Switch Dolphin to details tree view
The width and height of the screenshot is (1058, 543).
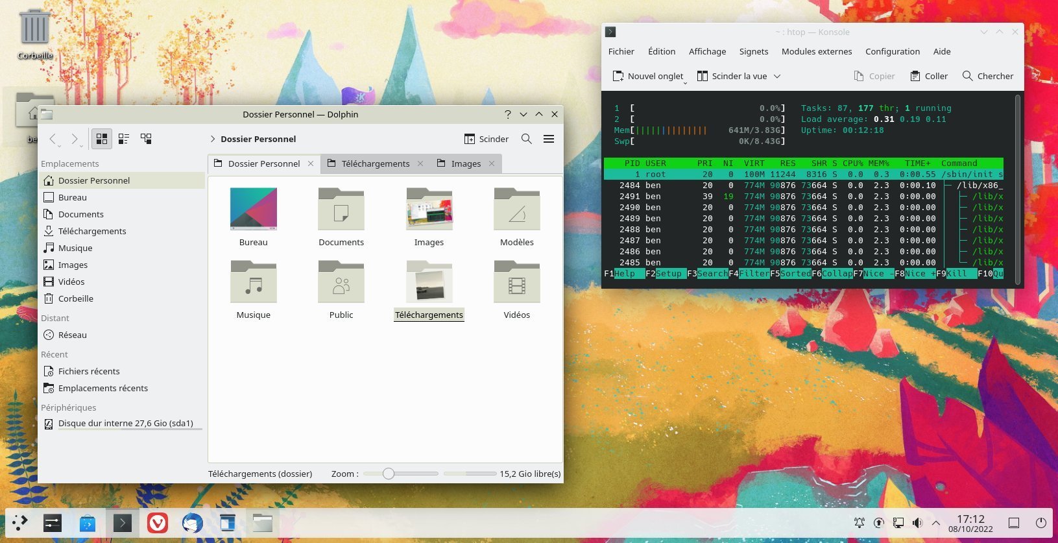146,139
